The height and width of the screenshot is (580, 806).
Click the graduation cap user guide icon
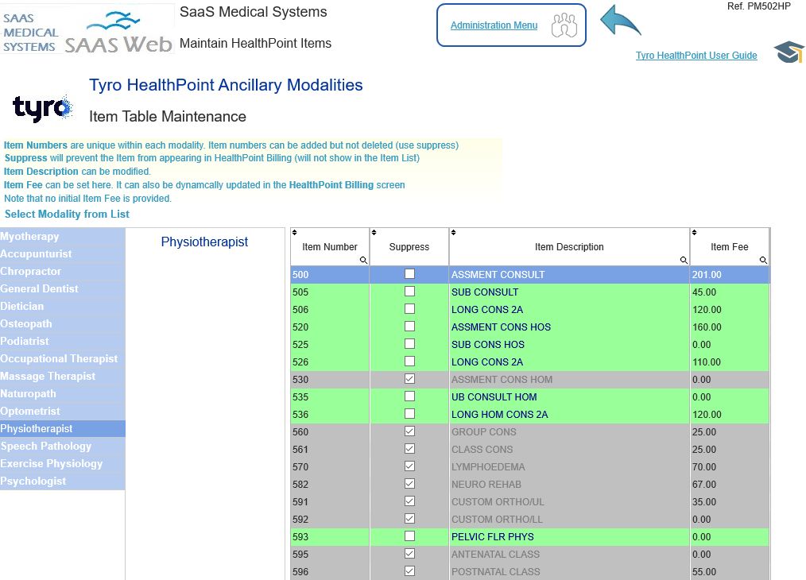[x=789, y=52]
